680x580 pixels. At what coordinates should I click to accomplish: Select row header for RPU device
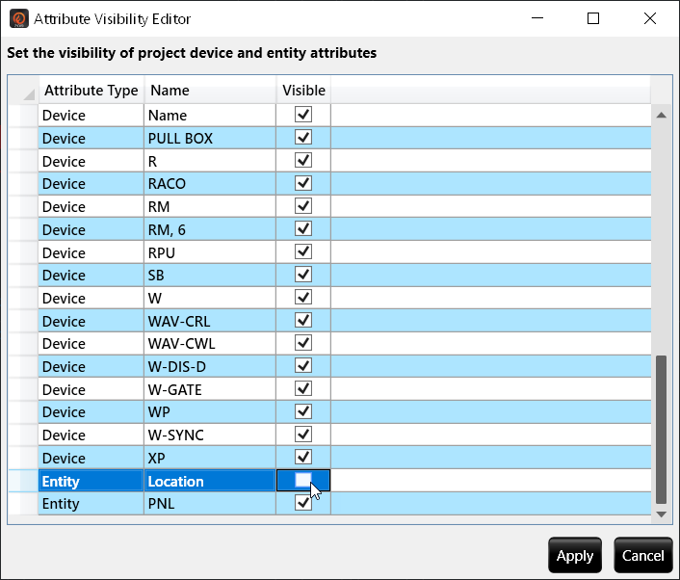23,252
